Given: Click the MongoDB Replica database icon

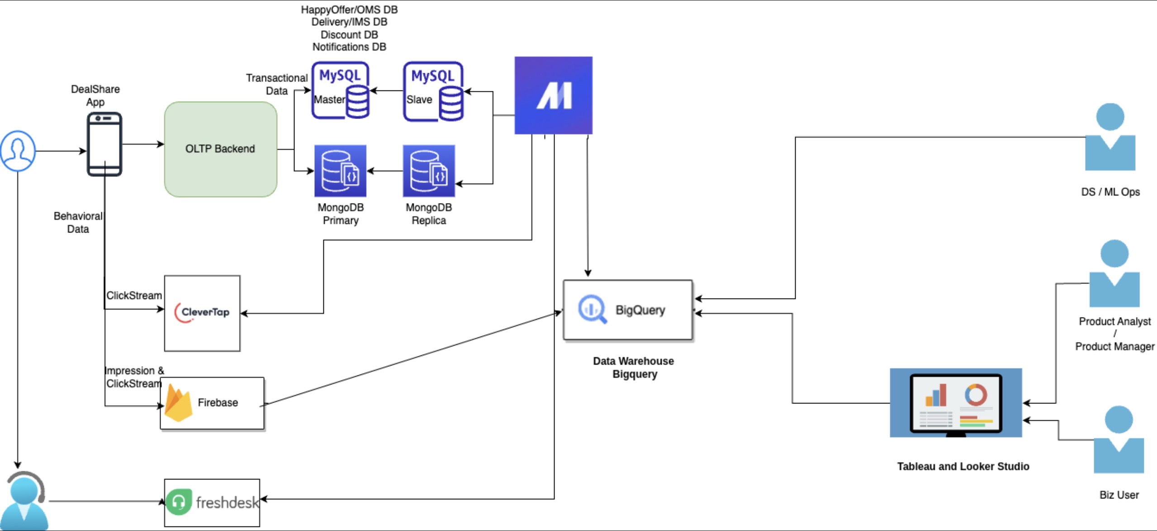Looking at the screenshot, I should [x=429, y=171].
